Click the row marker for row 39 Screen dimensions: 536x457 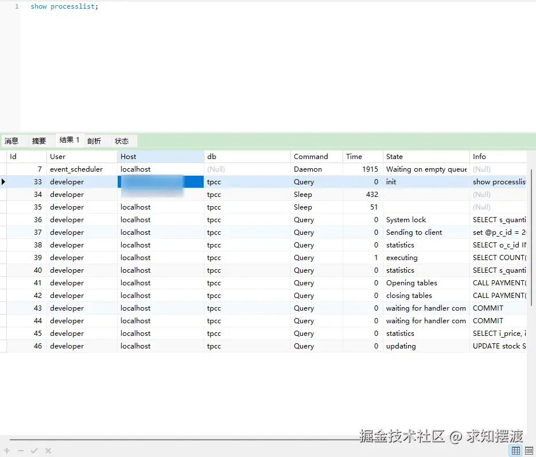pyautogui.click(x=3, y=258)
